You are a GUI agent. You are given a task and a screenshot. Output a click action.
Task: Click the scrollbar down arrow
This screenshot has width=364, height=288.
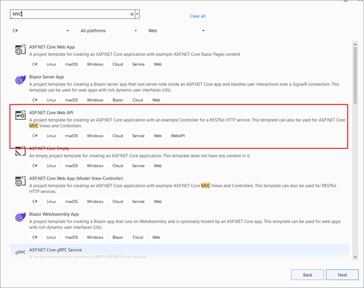coord(355,256)
